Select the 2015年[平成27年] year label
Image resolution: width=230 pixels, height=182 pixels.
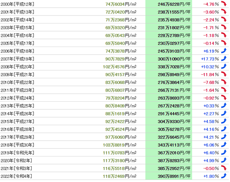coord(17,122)
